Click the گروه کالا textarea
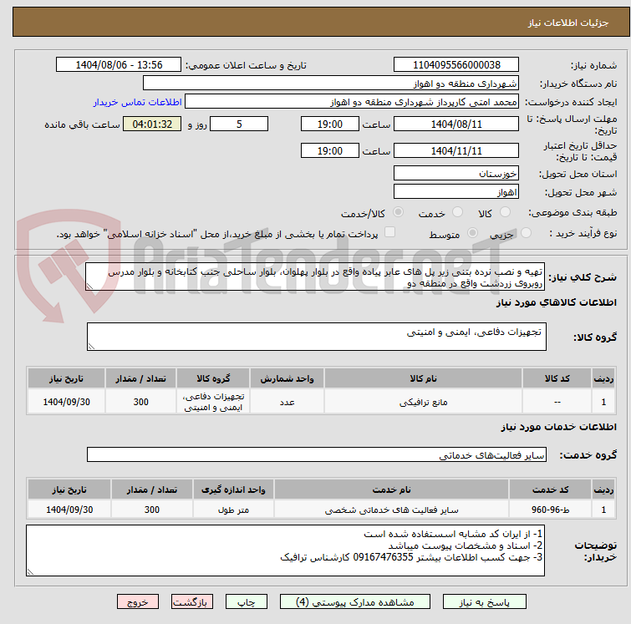This screenshot has width=631, height=624. point(316,337)
